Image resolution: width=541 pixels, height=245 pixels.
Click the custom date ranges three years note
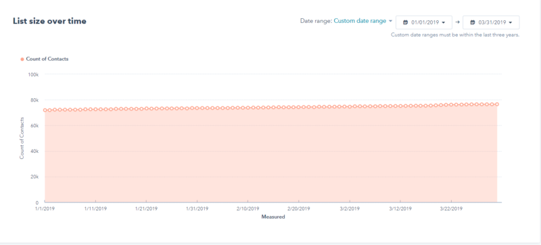tap(455, 35)
